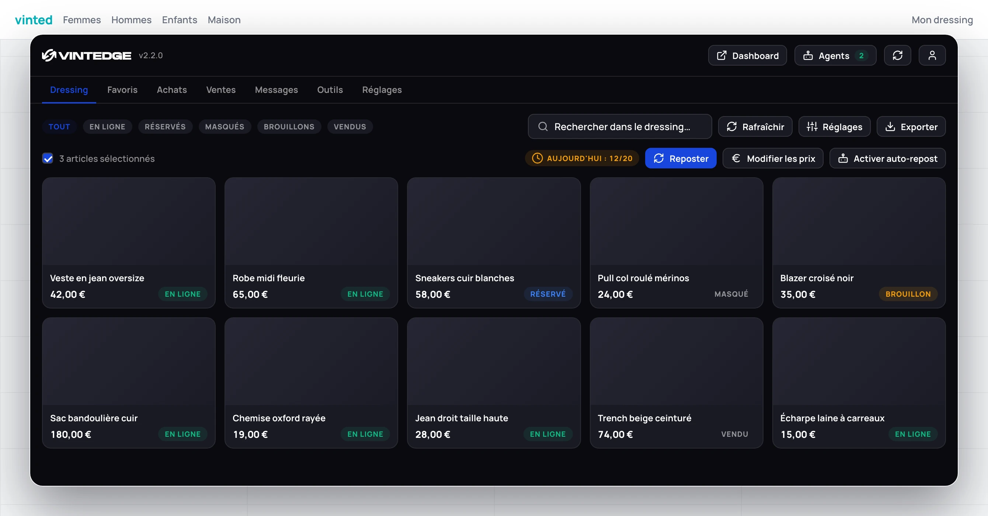This screenshot has height=516, width=988.
Task: Filter by BROUILLONS chip
Action: coord(289,126)
